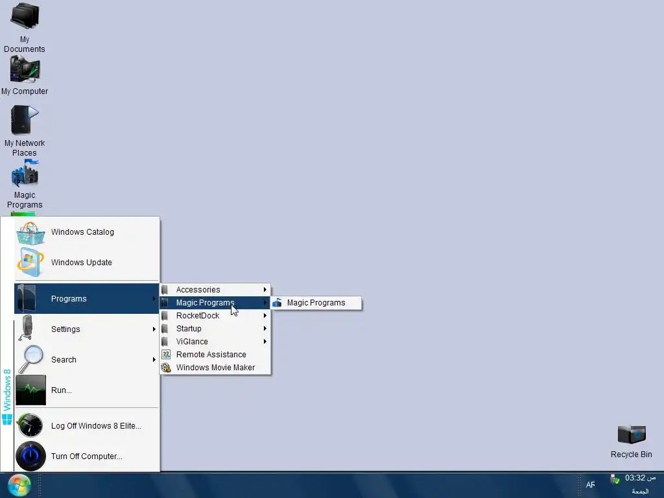Click the 03:32 clock on taskbar
The height and width of the screenshot is (498, 664).
(640, 478)
